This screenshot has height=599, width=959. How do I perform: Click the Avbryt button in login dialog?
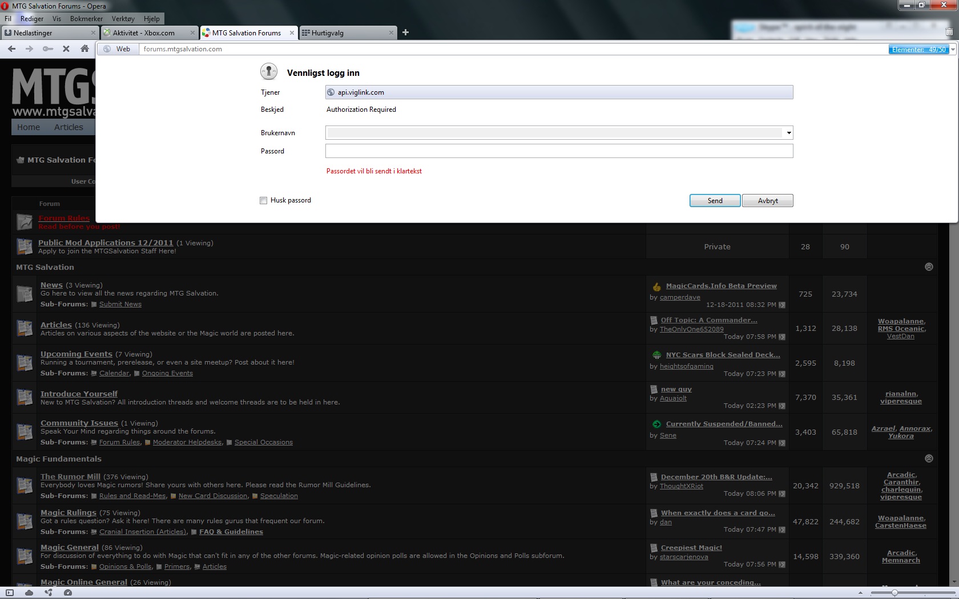point(768,201)
